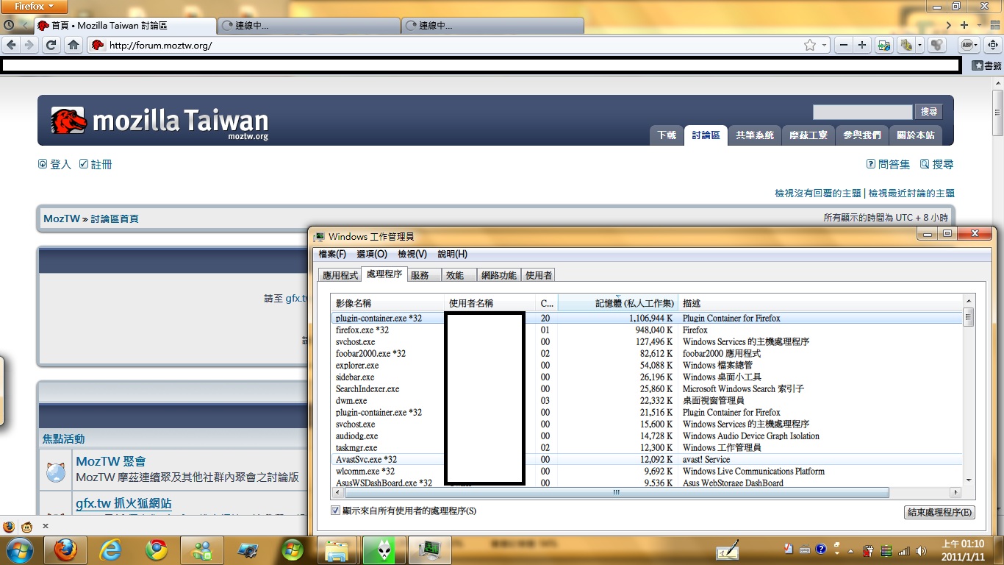Image resolution: width=1004 pixels, height=565 pixels.
Task: Open Windows Explorer folder on the taskbar
Action: click(x=337, y=550)
